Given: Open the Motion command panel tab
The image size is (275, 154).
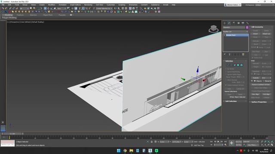Looking at the screenshot, I should pyautogui.click(x=238, y=23).
